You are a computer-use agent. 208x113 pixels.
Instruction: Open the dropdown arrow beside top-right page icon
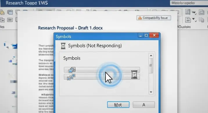click(x=194, y=13)
